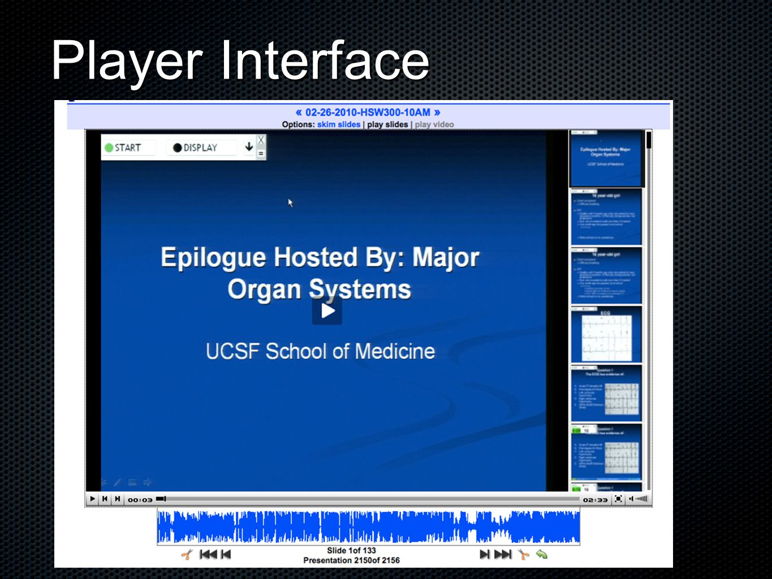Open the skim slides option
772x579 pixels.
[x=339, y=124]
